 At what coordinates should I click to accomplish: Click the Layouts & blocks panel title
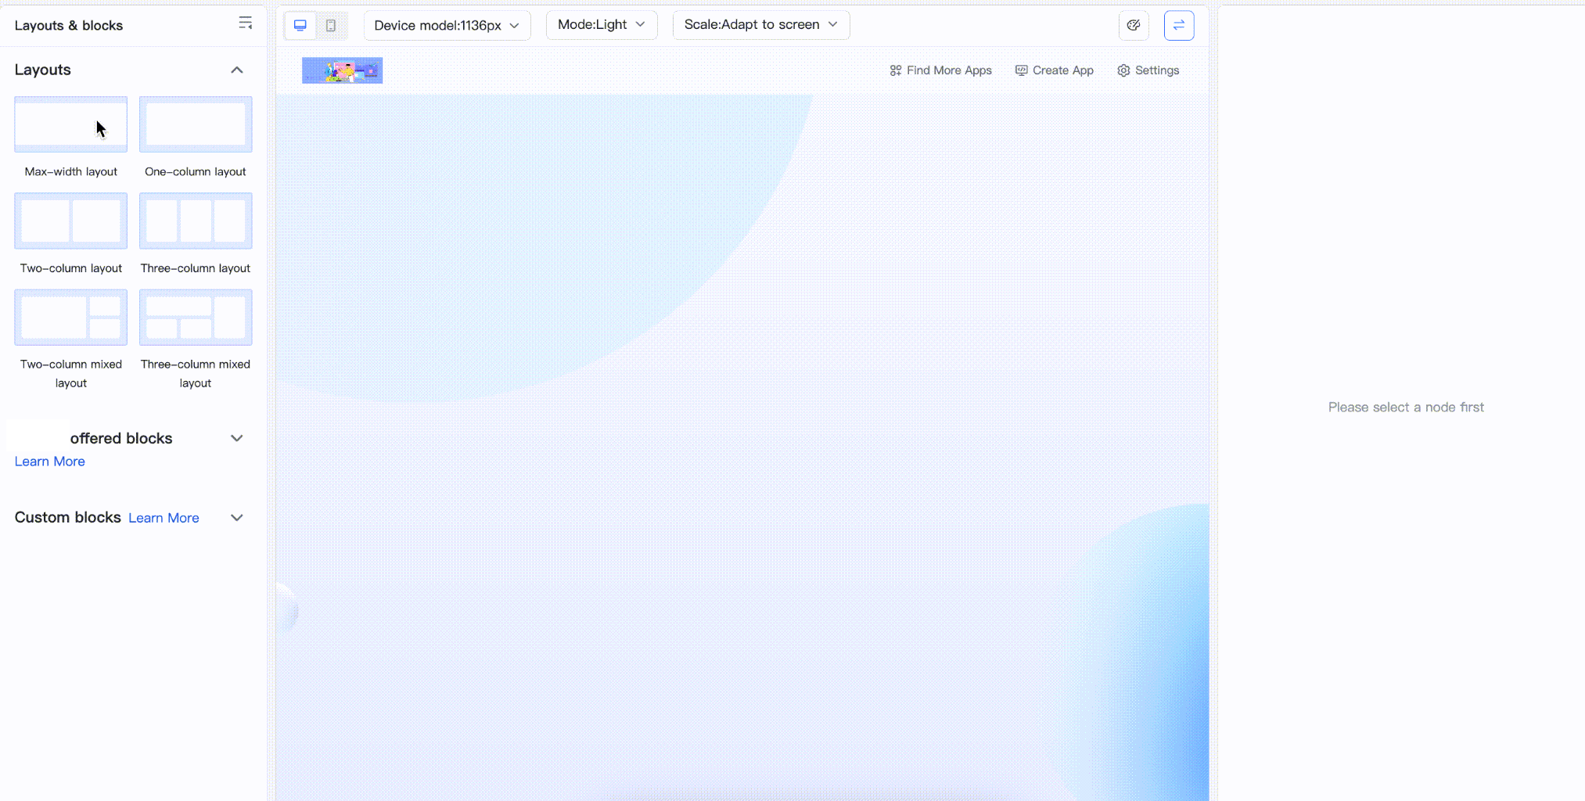pyautogui.click(x=69, y=25)
